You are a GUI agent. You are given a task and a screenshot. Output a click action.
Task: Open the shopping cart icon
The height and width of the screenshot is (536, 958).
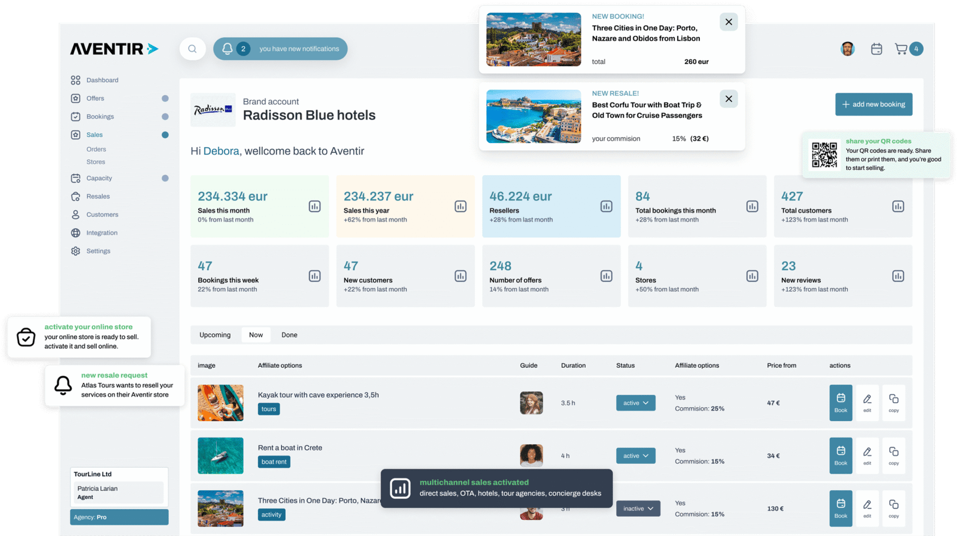point(901,49)
